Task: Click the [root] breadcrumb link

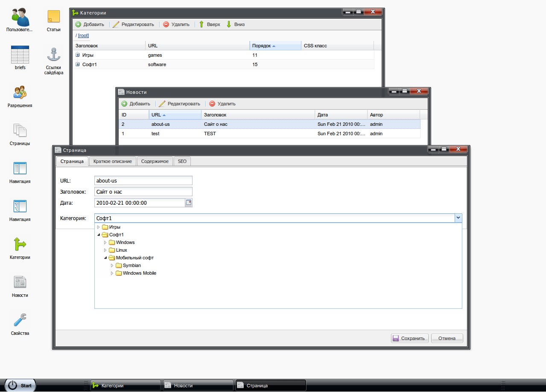Action: point(83,36)
